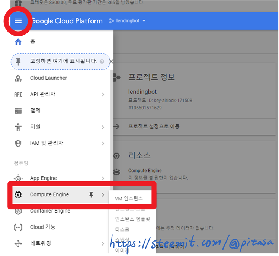
Task: Click the Google Cloud Platform logo text
Action: (67, 21)
